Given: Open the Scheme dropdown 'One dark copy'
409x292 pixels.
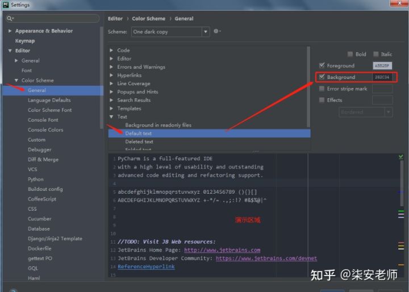Looking at the screenshot, I should pos(170,32).
